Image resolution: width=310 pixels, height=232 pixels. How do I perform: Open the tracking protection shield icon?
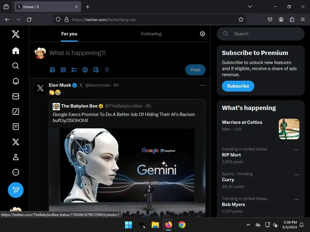(x=58, y=19)
